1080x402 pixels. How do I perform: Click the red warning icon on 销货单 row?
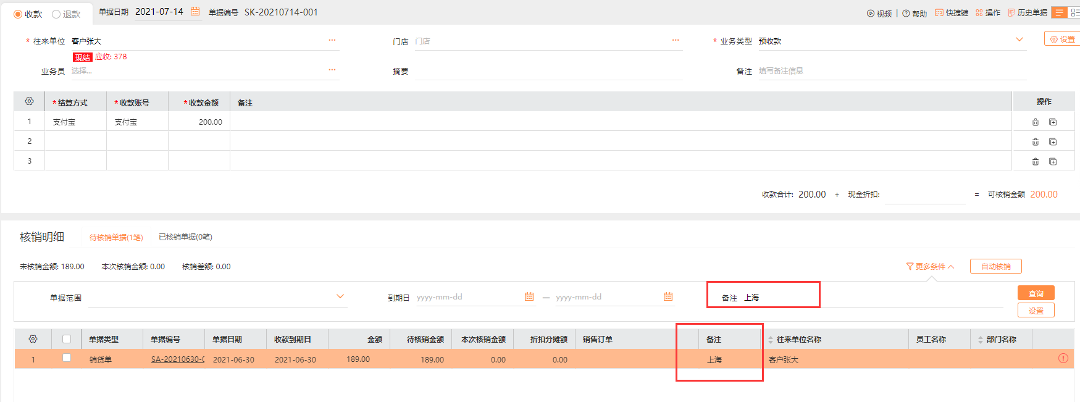pos(1063,358)
